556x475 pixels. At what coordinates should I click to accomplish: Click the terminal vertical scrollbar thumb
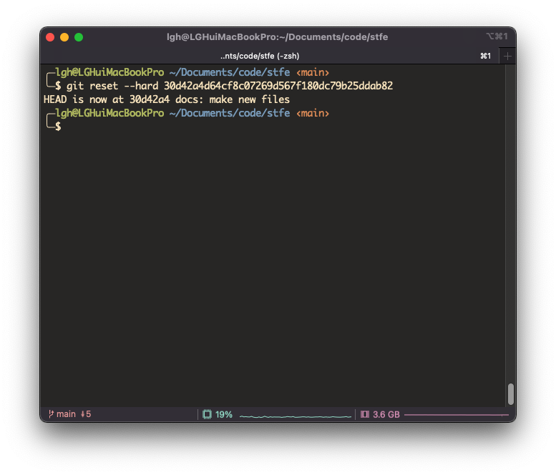(511, 394)
